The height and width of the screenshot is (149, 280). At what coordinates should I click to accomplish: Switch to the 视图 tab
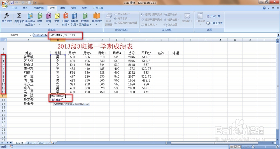click(x=85, y=8)
